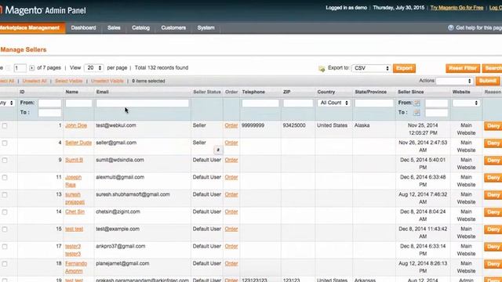Open the System menu
Screen dimensions: 502x282
coord(206,28)
